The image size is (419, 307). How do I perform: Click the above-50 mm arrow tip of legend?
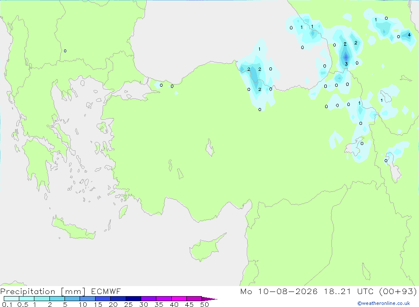coord(210,299)
